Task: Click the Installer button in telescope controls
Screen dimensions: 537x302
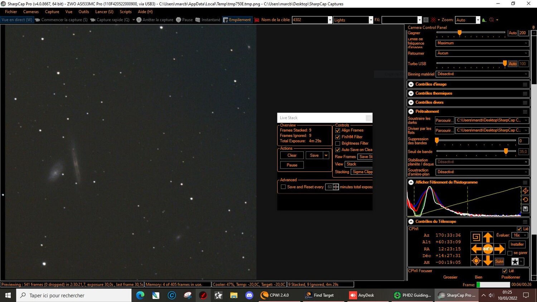Action: point(517,244)
